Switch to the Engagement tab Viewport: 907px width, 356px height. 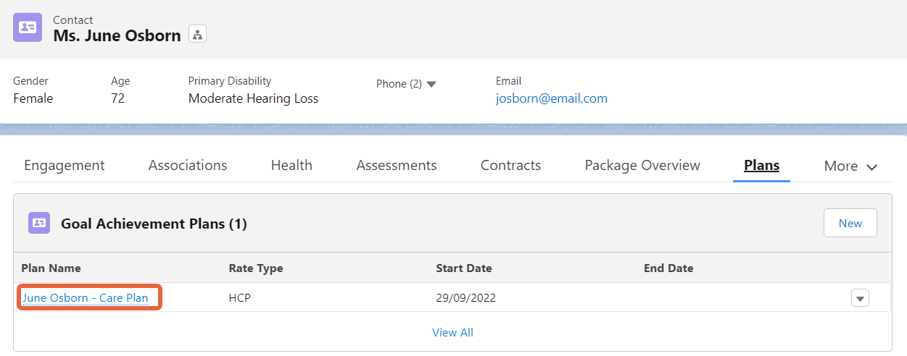tap(65, 165)
